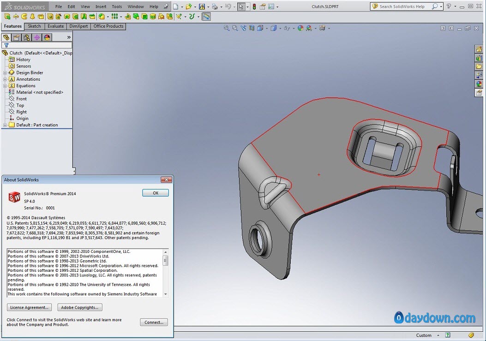
Task: Open Design Library task pane tab
Action: pyautogui.click(x=479, y=58)
